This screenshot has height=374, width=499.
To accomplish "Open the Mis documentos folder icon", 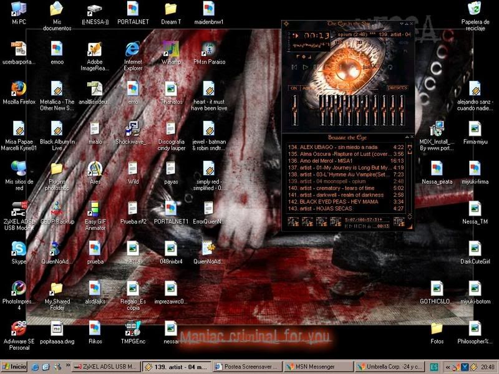I will 57,16.
